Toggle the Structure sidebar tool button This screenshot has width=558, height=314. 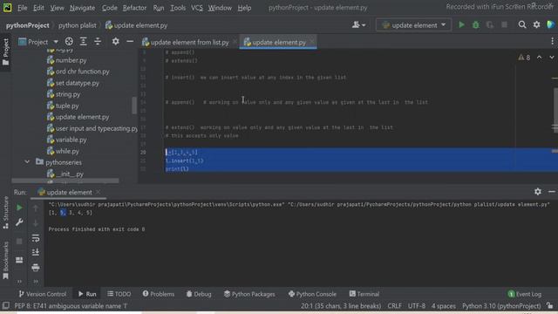click(6, 213)
